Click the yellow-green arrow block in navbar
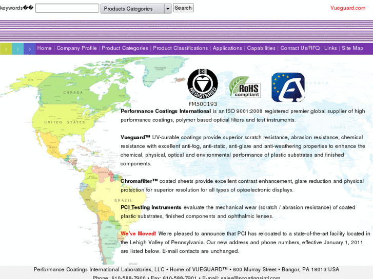This screenshot has width=373, height=279. coord(6,49)
